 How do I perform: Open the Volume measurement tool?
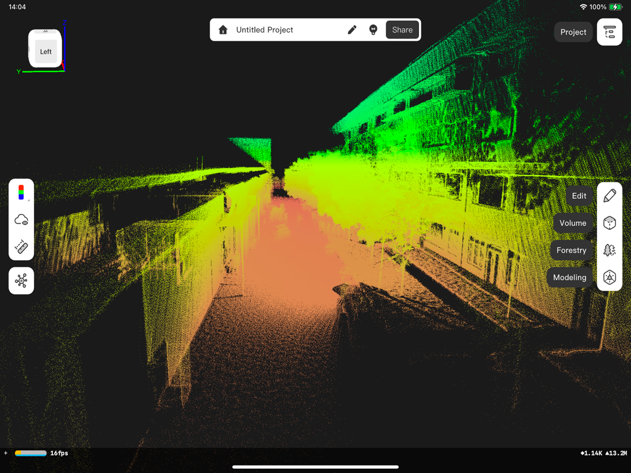[x=609, y=223]
